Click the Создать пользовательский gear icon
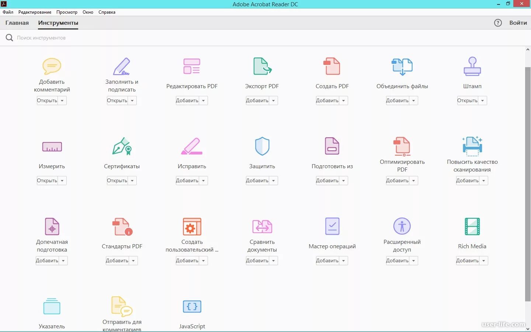Viewport: 531px width, 332px height. [192, 226]
